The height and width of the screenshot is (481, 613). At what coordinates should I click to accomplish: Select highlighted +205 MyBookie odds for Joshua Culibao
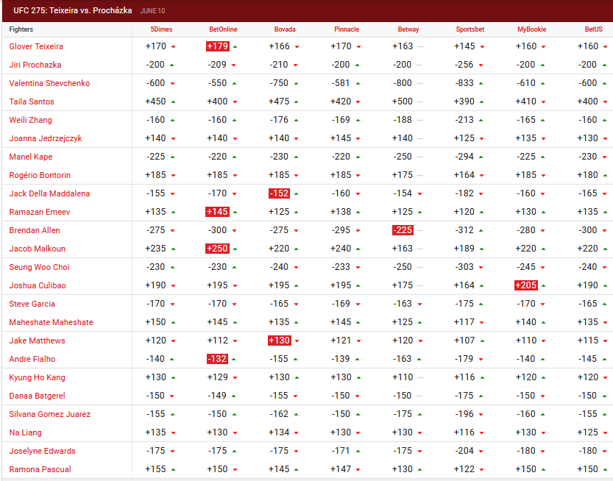(x=526, y=285)
